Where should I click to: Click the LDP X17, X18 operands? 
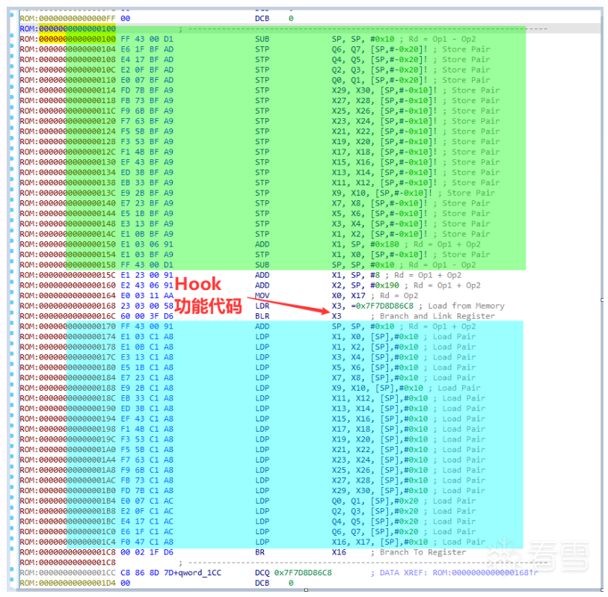click(380, 429)
